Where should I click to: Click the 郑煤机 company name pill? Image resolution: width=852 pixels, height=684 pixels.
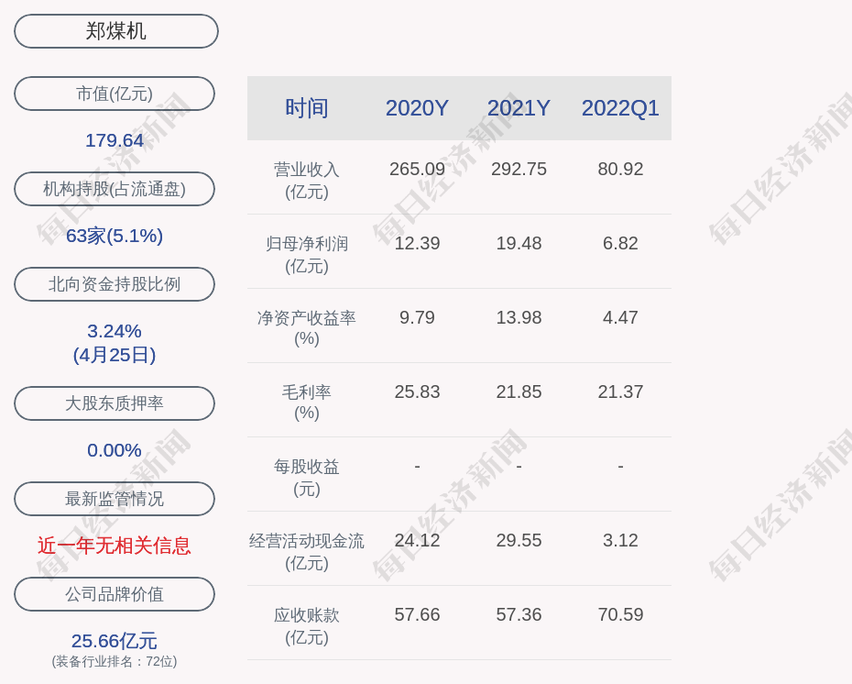coord(116,31)
